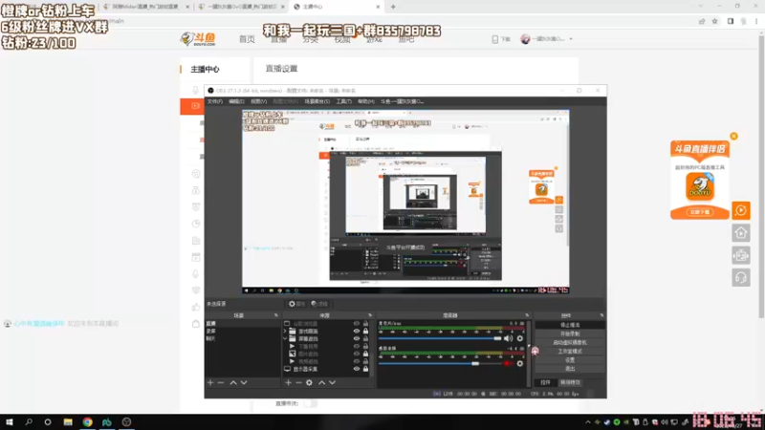Switch to 转场特效 dock tab
The height and width of the screenshot is (430, 765).
pos(570,382)
